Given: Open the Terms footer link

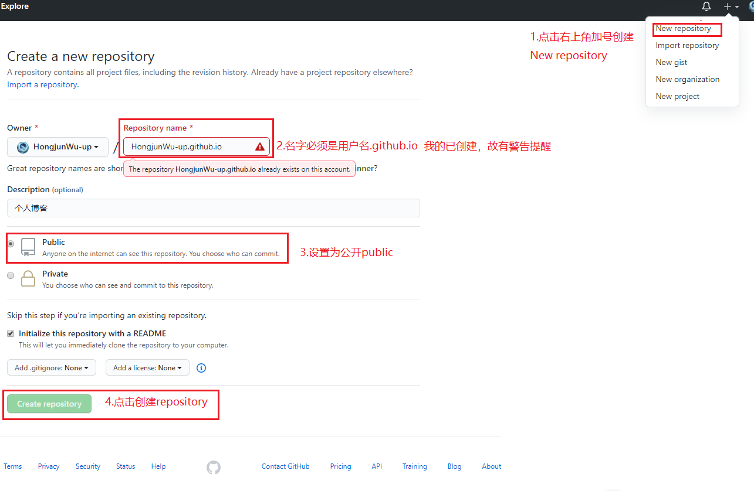Looking at the screenshot, I should (13, 466).
